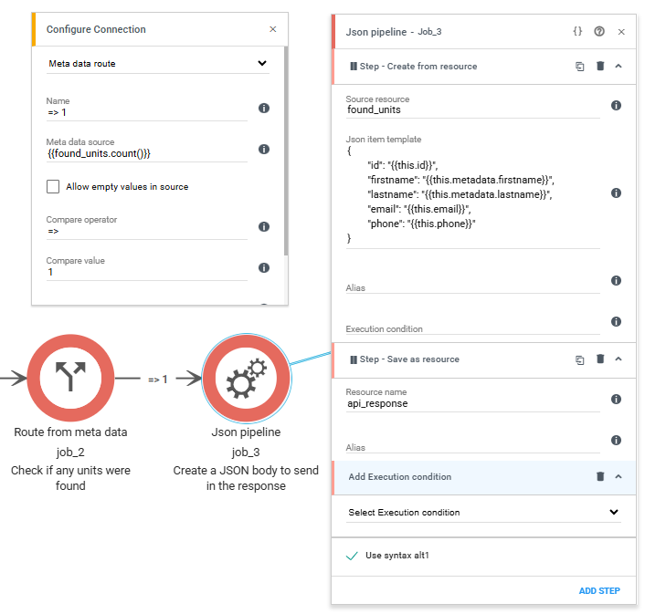Collapse the Create from resource step
This screenshot has height=614, width=645.
619,66
